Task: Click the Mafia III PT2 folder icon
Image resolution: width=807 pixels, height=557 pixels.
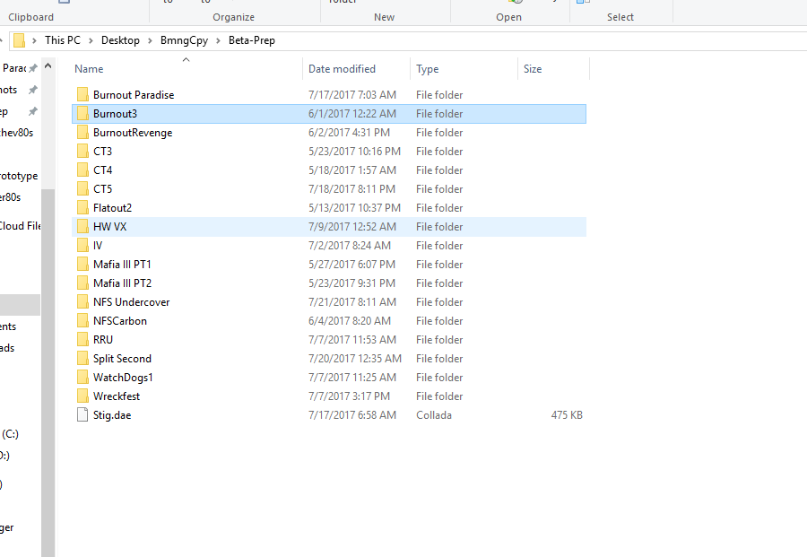Action: point(82,283)
